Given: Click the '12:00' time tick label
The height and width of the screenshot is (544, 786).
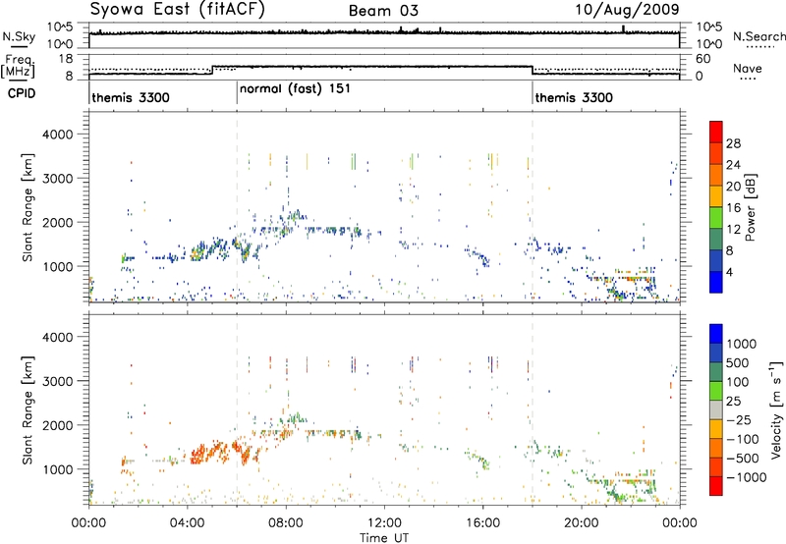Looking at the screenshot, I should click(384, 523).
